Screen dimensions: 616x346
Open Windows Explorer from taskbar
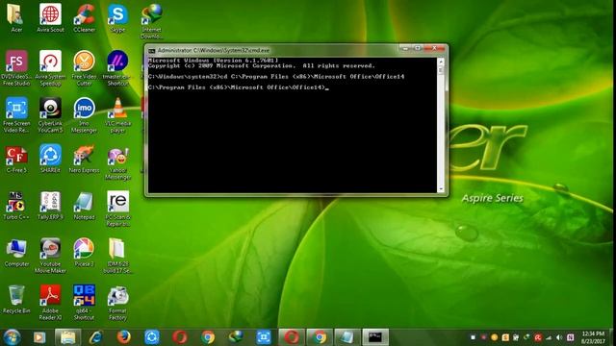point(68,337)
